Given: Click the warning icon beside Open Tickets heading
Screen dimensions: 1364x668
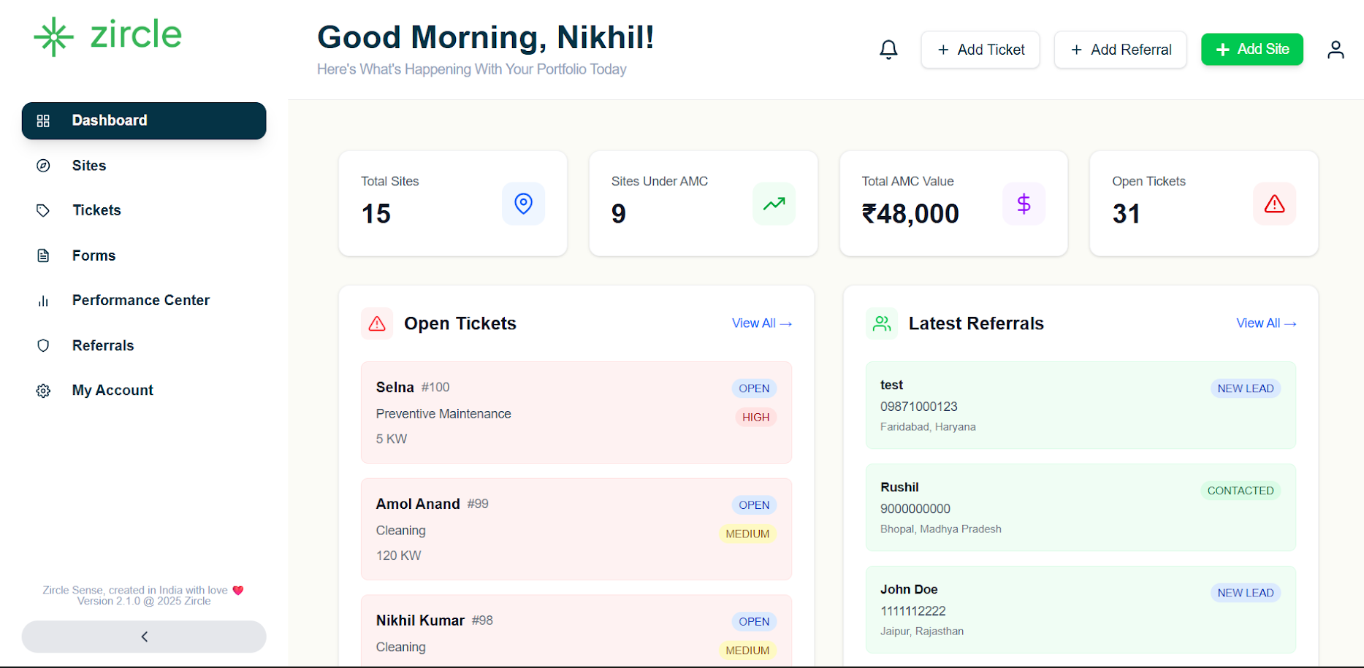Looking at the screenshot, I should point(377,323).
